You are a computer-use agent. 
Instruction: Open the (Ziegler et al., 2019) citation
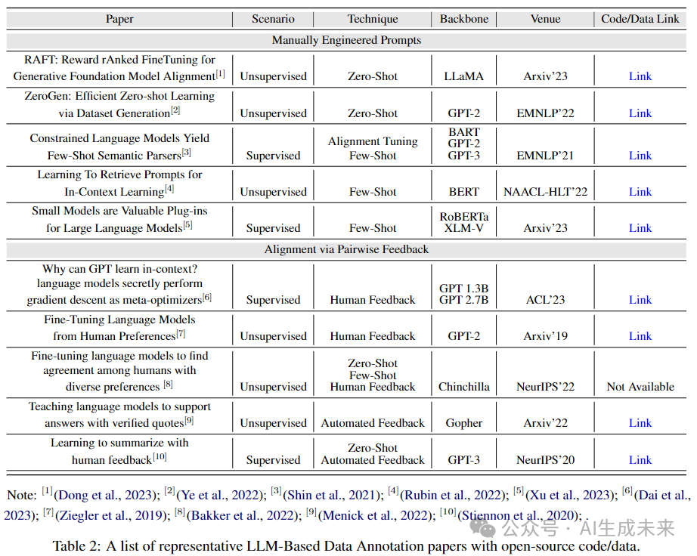coord(113,515)
